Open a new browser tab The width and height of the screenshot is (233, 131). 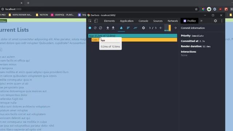point(28,3)
